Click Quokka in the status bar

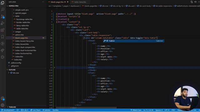56,110
